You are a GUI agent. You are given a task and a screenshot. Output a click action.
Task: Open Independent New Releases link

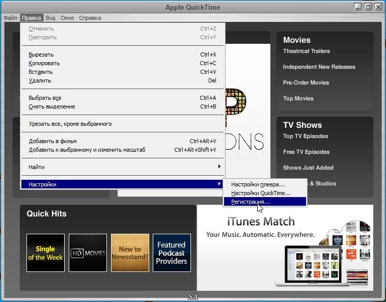tap(319, 67)
